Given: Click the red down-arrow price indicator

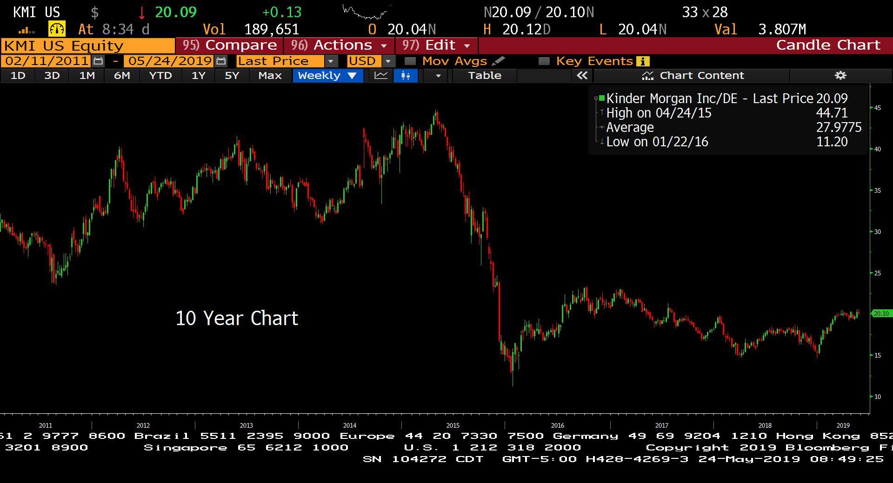Looking at the screenshot, I should point(142,13).
